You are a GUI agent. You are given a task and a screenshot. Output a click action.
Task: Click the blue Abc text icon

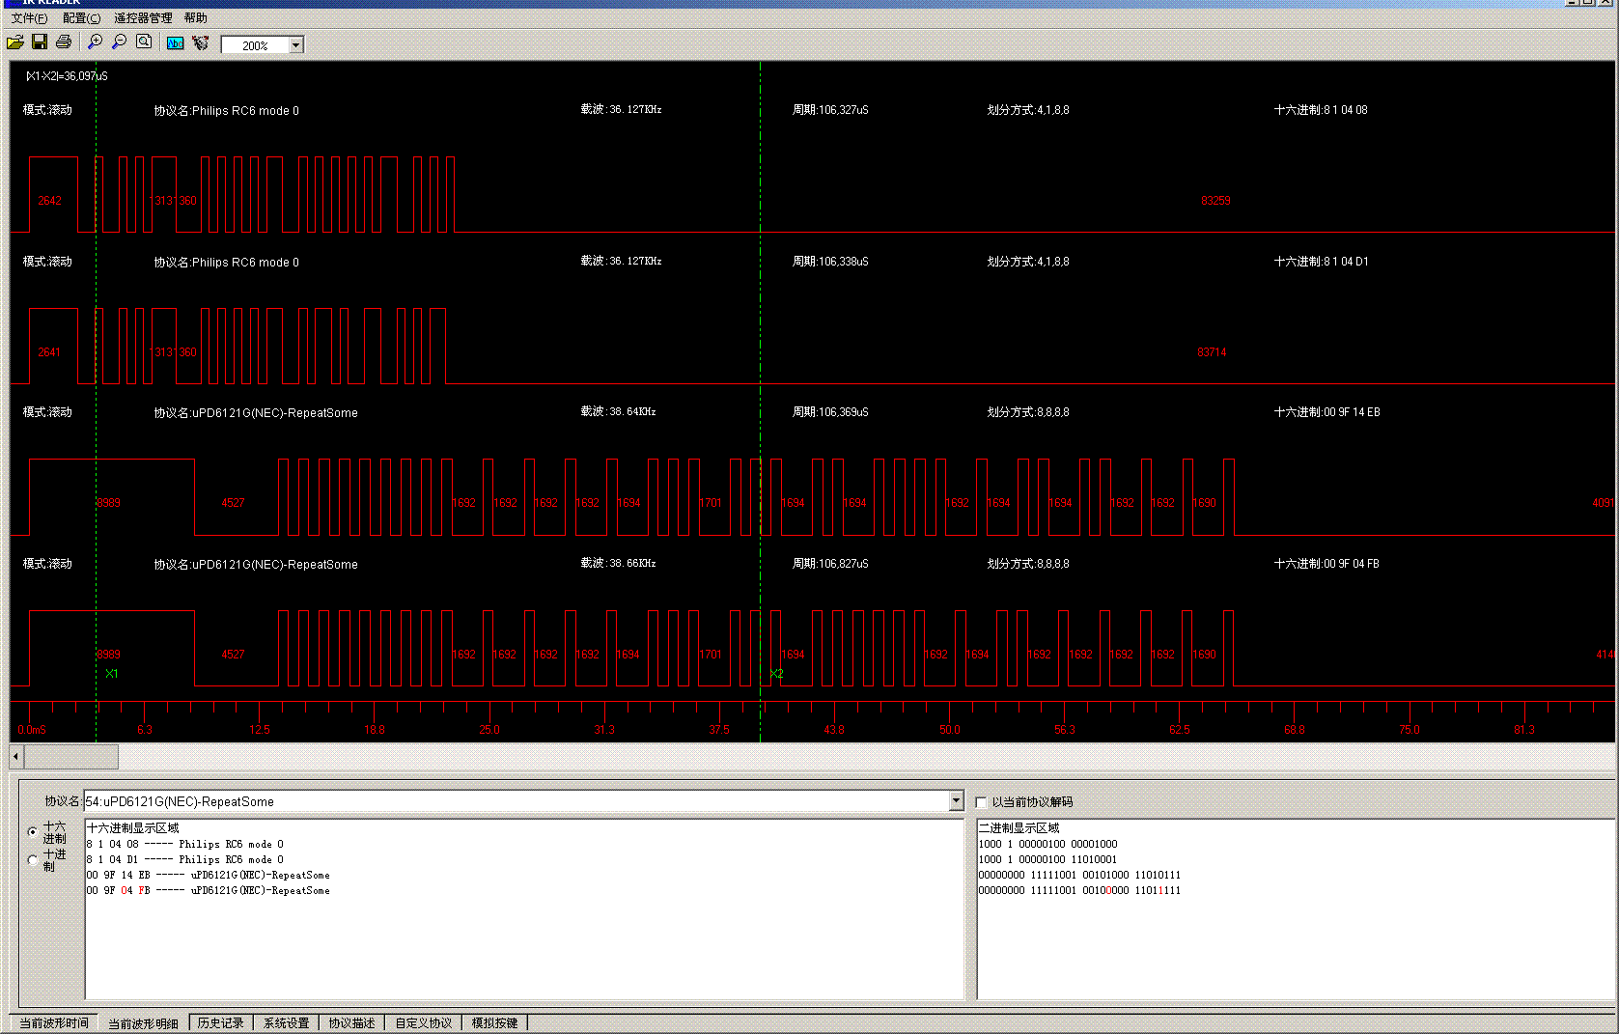(175, 43)
